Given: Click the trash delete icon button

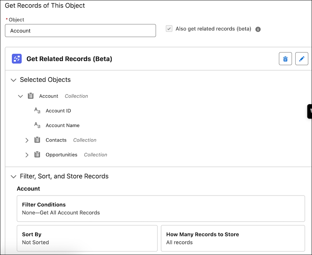Looking at the screenshot, I should point(285,59).
